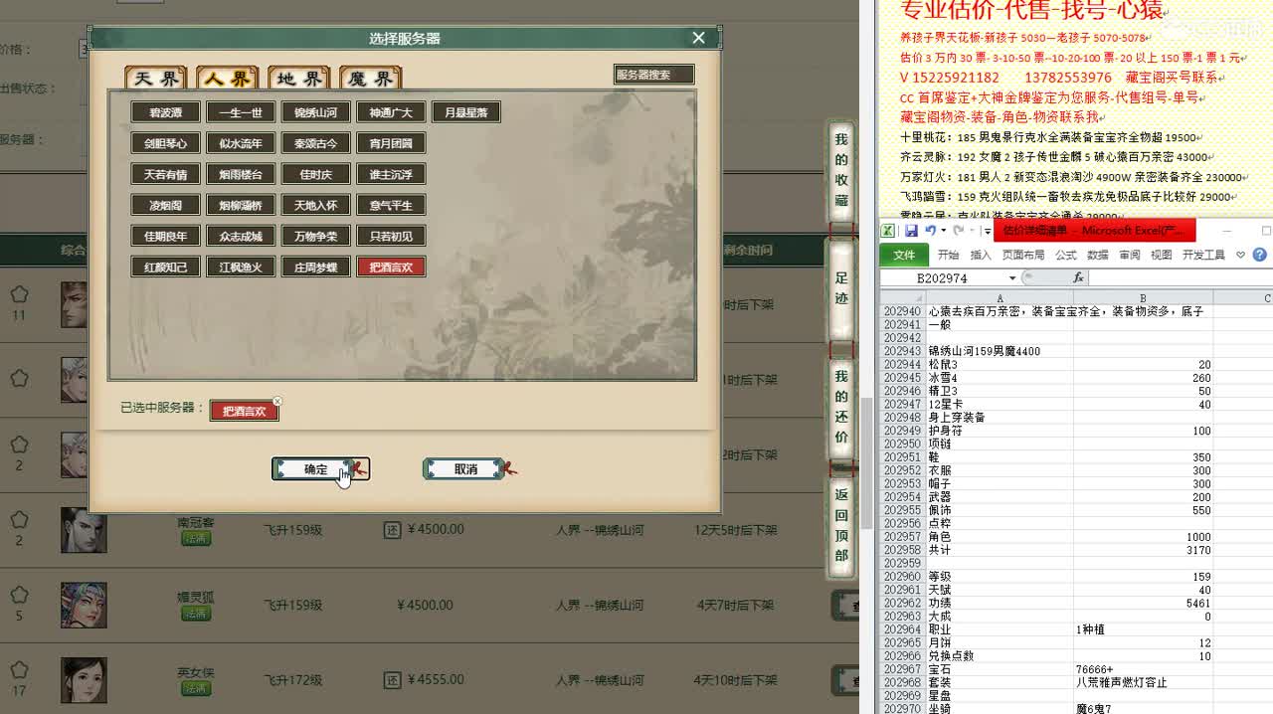Select Excel cell containing 锦绣山河159男魔4400
Screen dimensions: 1273x714
[1000, 351]
